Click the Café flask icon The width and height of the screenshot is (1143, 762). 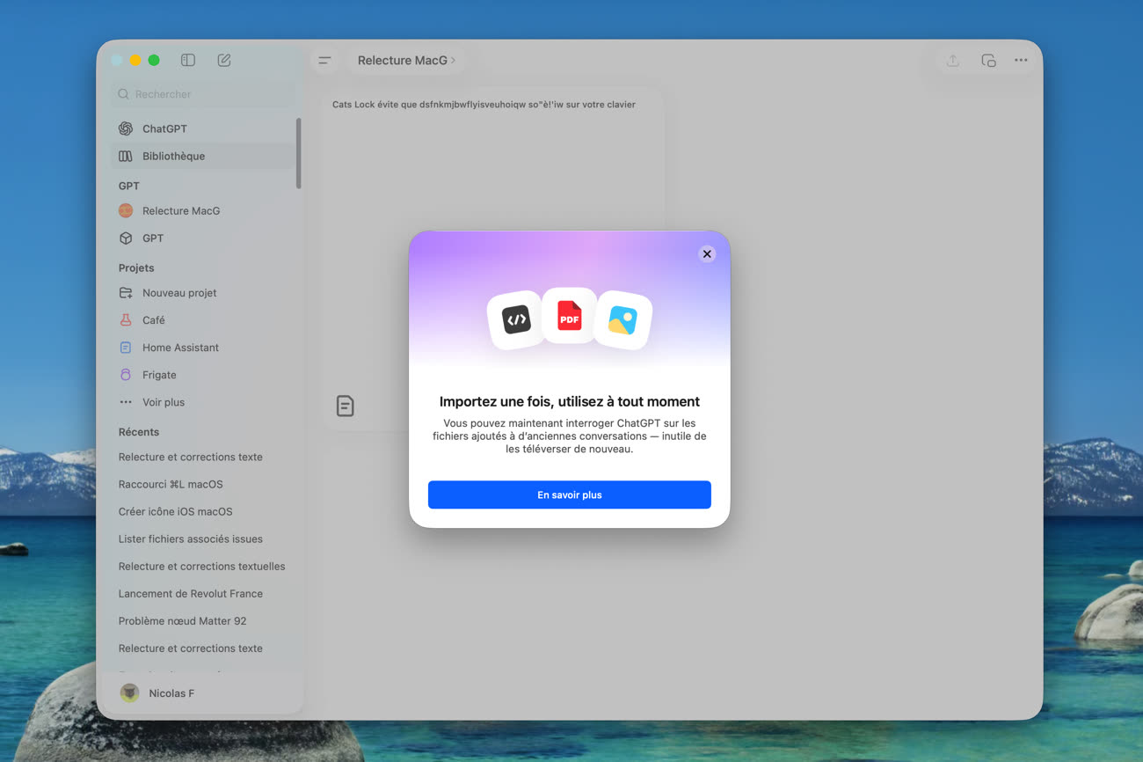tap(126, 320)
